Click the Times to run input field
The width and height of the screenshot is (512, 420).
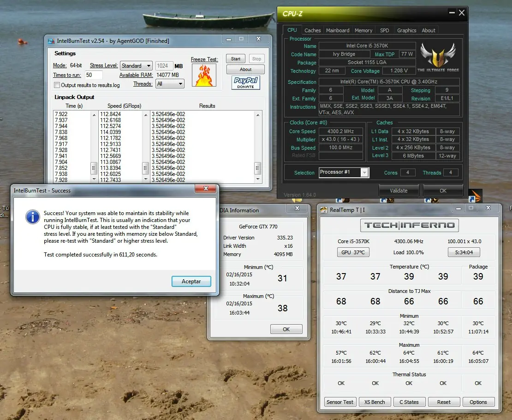94,75
